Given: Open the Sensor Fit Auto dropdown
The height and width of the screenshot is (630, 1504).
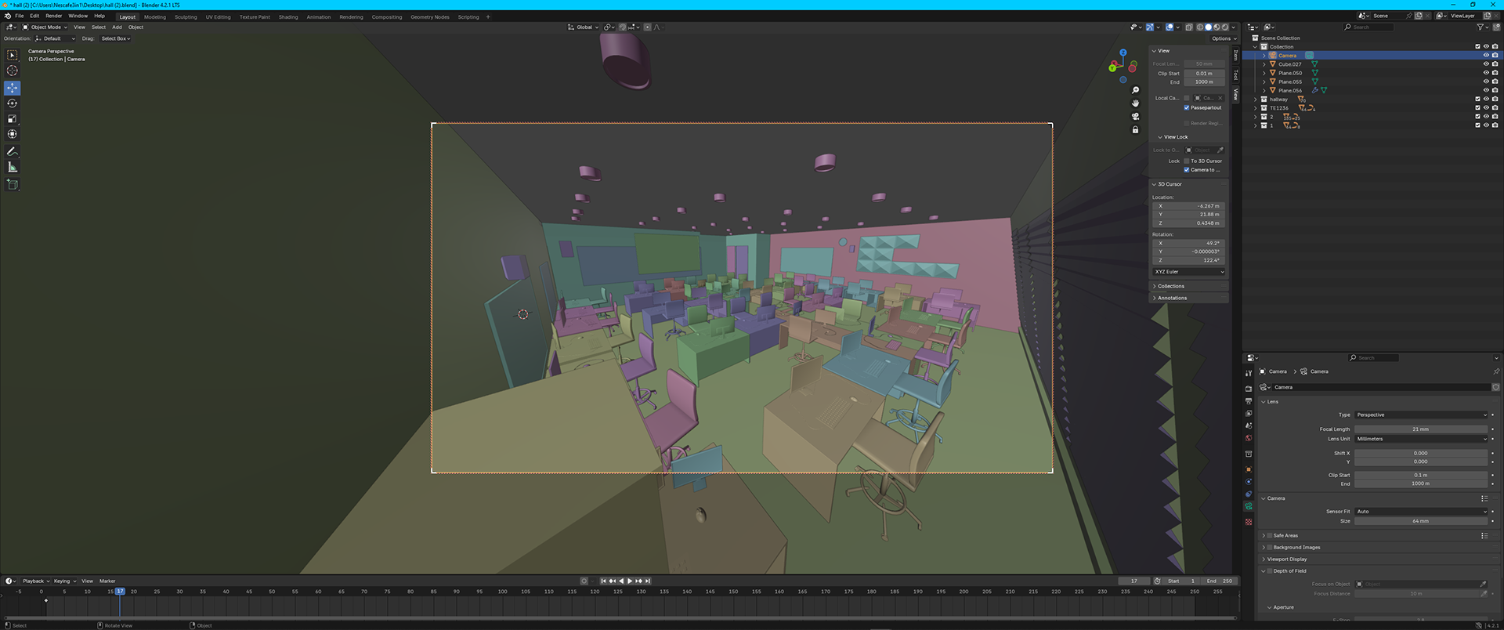Looking at the screenshot, I should click(1421, 512).
